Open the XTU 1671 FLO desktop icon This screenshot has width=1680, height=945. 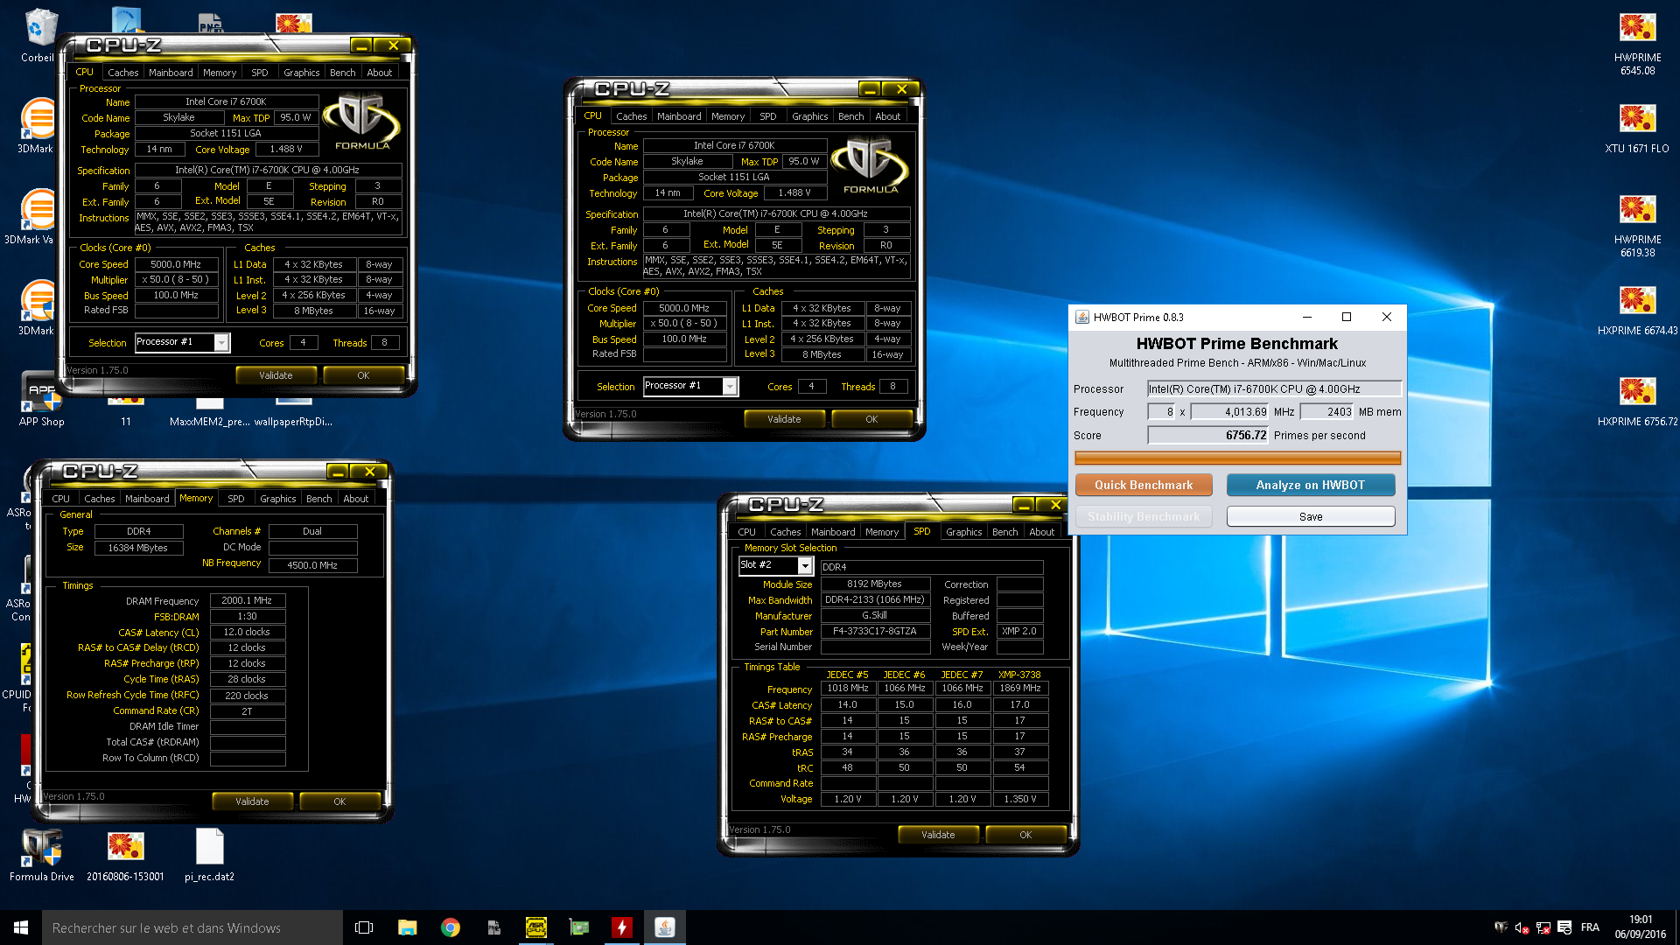1637,128
